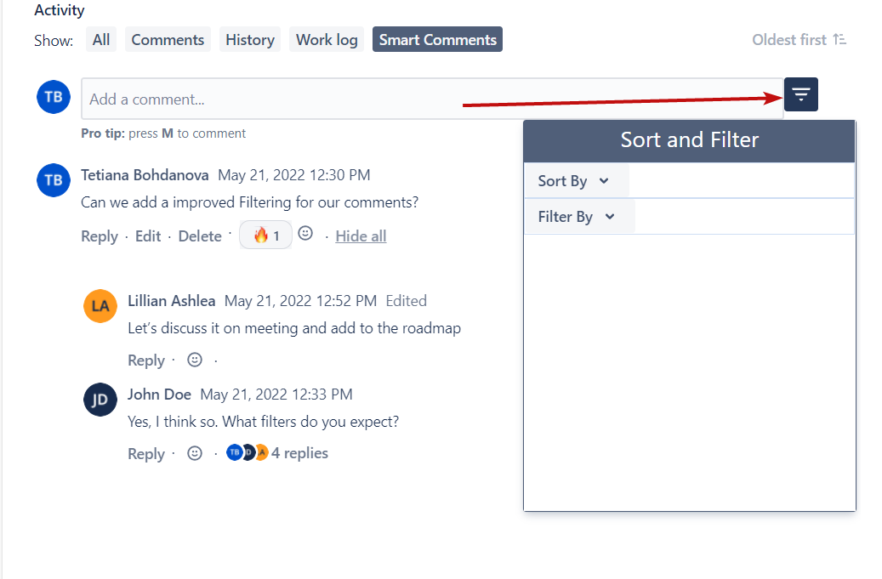Viewport: 882px width, 579px height.
Task: Click the fire reaction counter
Action: click(265, 236)
